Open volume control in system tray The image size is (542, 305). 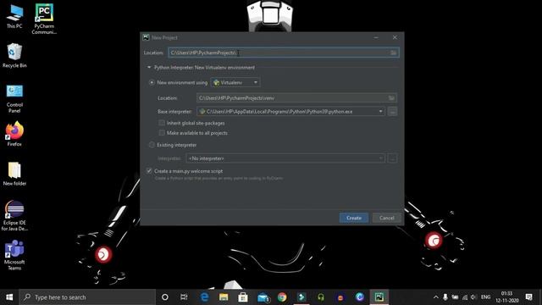tap(473, 297)
